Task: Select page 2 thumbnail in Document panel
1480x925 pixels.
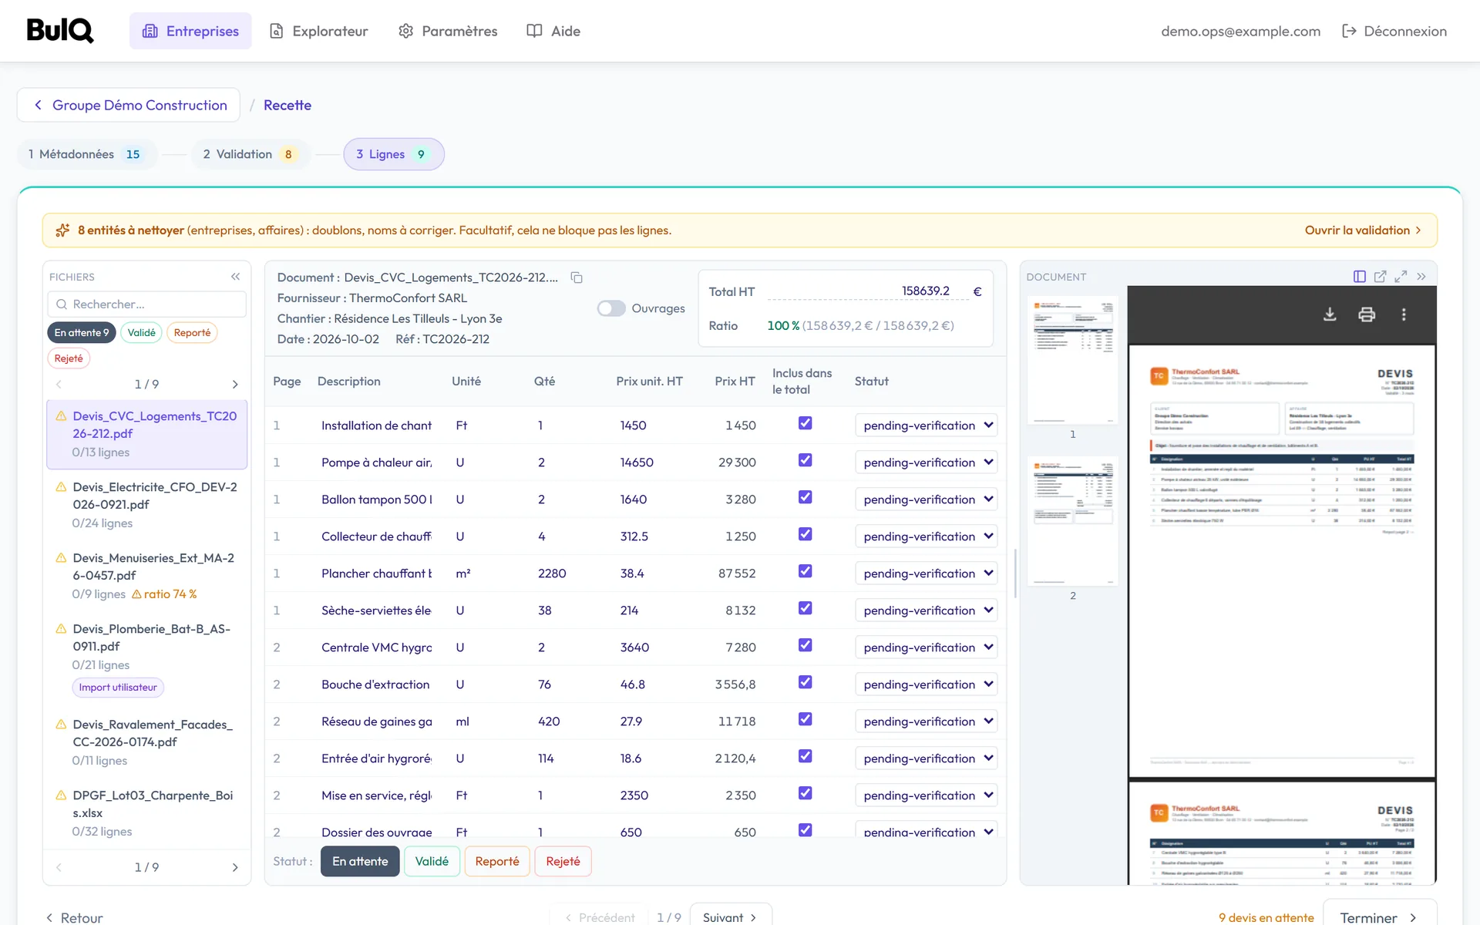Action: [1072, 521]
